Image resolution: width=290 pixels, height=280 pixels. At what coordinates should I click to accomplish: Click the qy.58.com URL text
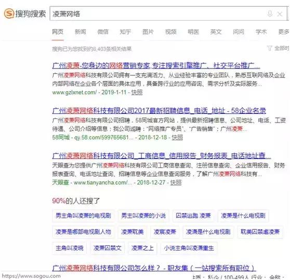[x=103, y=137]
